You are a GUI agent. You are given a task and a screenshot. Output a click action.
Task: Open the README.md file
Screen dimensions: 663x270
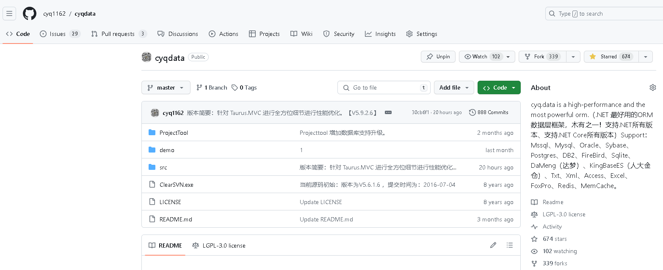[176, 219]
